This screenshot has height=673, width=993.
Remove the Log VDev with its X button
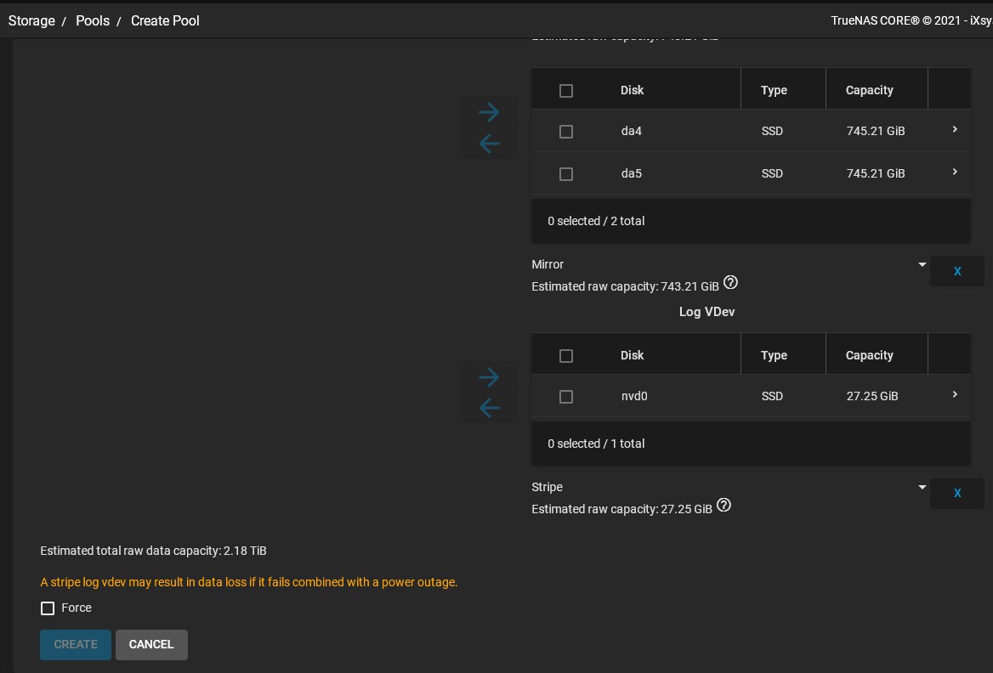[957, 493]
